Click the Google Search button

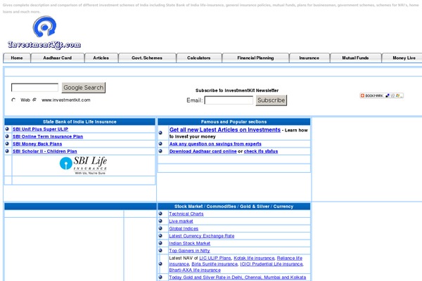(84, 88)
